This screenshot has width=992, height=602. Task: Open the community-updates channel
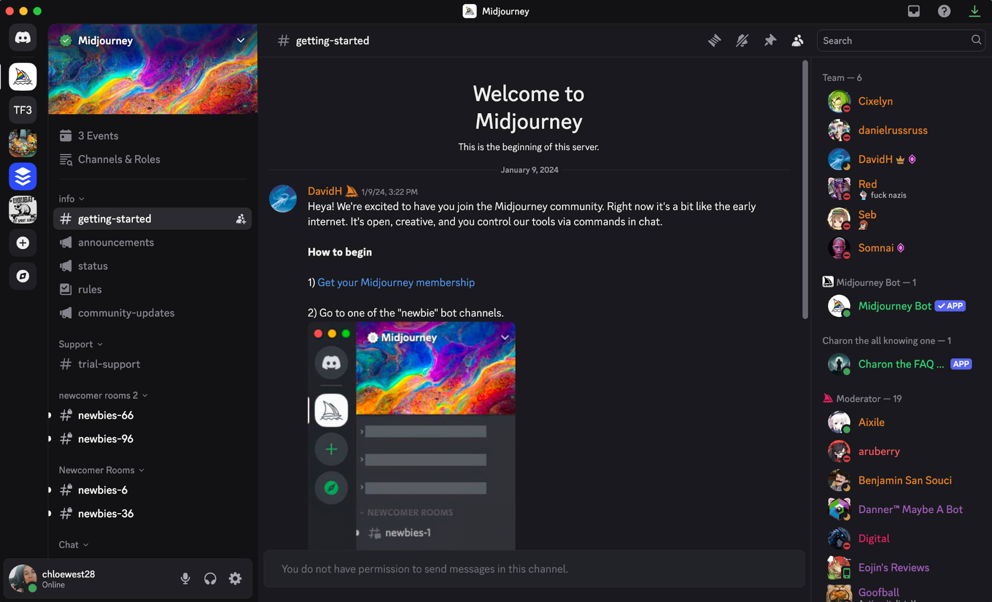click(152, 313)
